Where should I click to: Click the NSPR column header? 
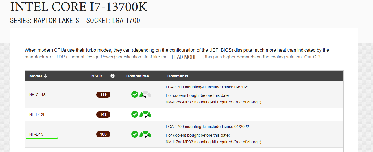pyautogui.click(x=97, y=76)
